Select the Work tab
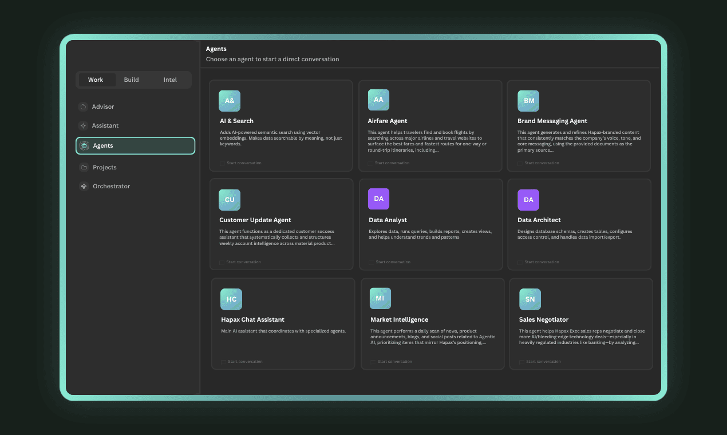The image size is (727, 435). pyautogui.click(x=96, y=80)
